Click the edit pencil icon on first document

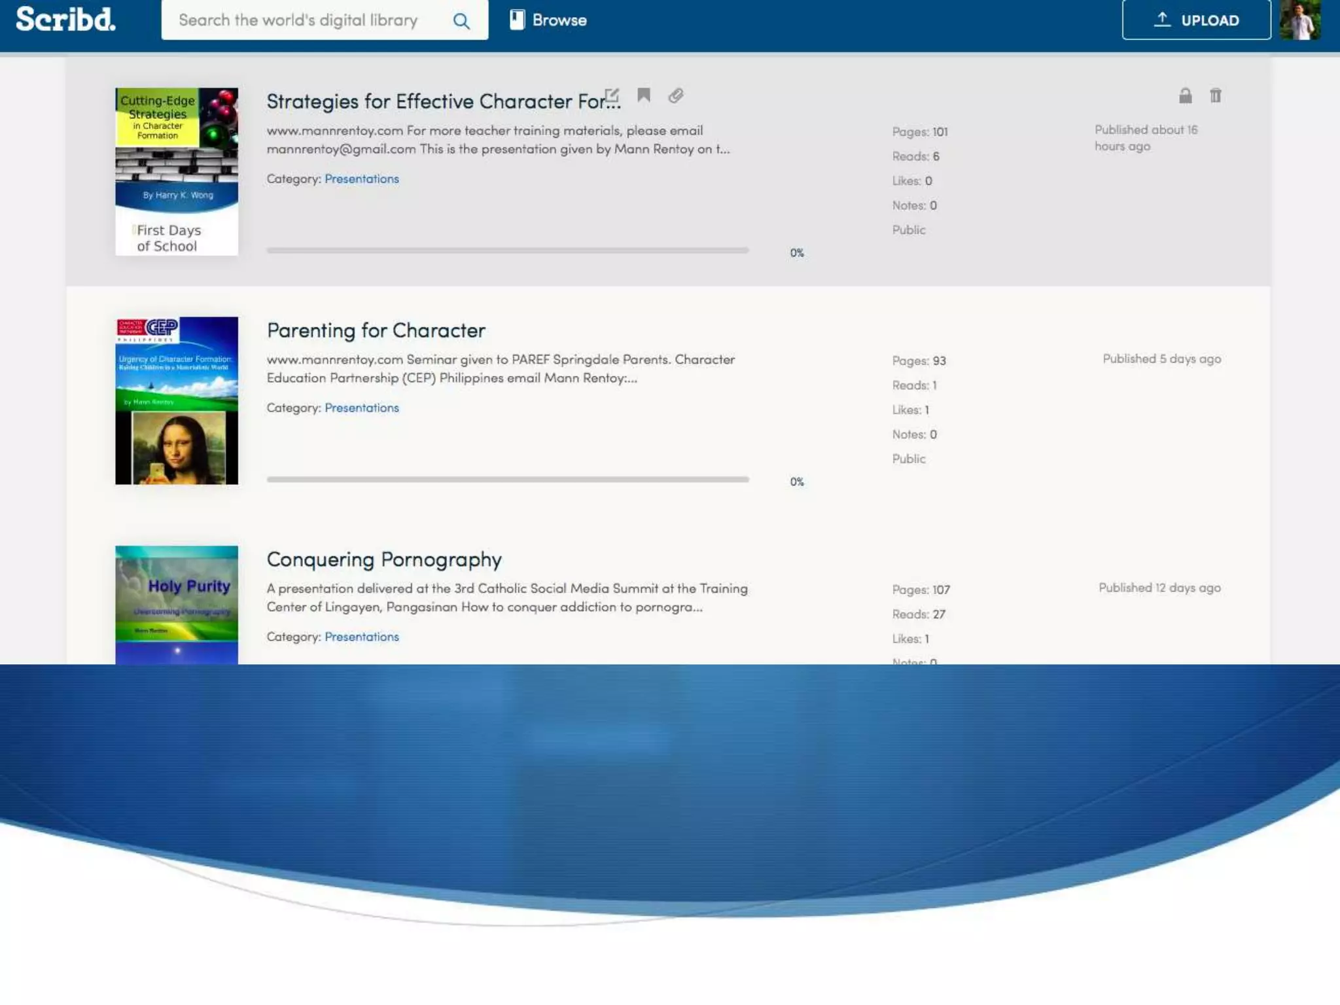click(612, 96)
